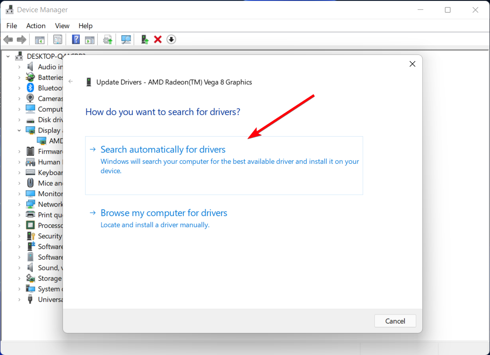Screen dimensions: 490x355
Task: Click the Keyboards icon in tree
Action: click(x=31, y=172)
